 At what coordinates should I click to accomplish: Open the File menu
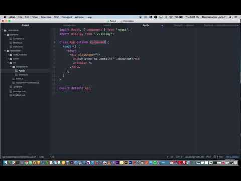(x=20, y=17)
